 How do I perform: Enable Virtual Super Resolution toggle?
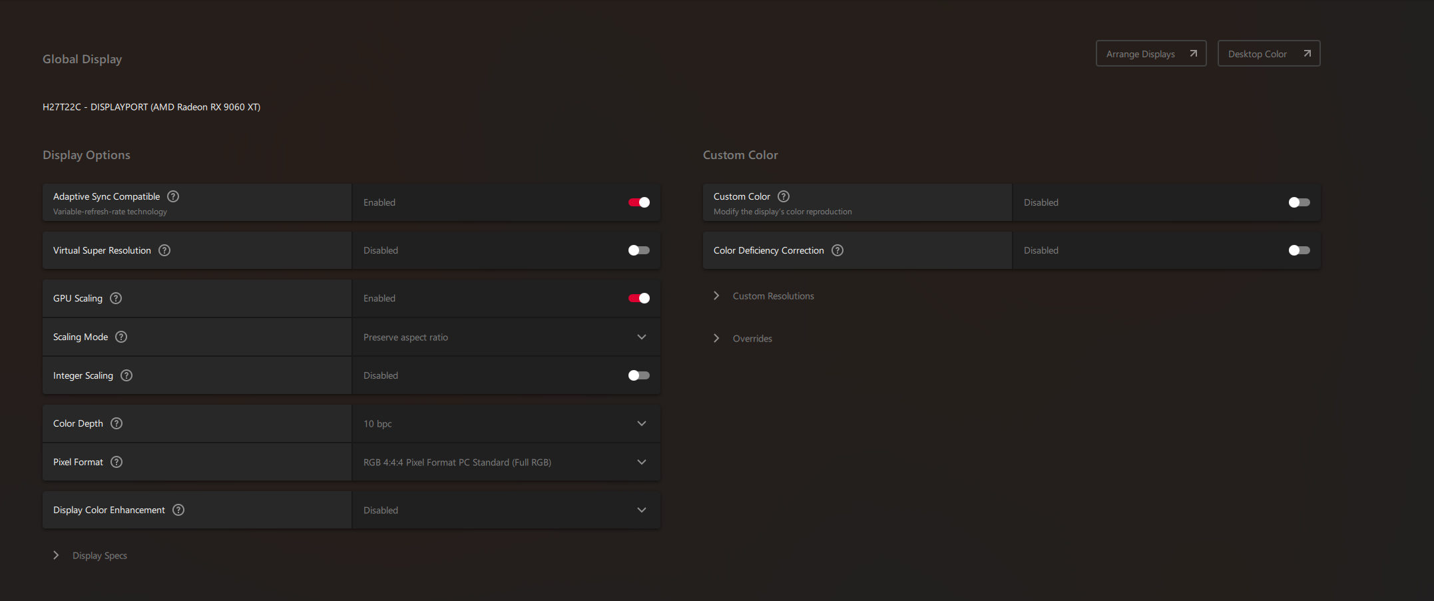[x=639, y=250]
